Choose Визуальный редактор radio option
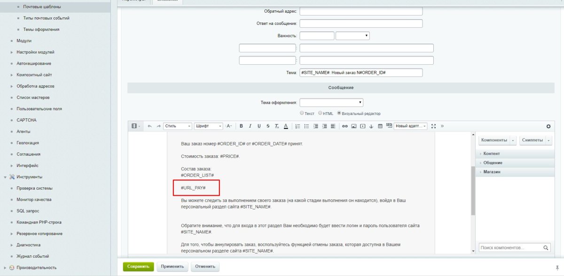The height and width of the screenshot is (276, 564). pos(339,113)
